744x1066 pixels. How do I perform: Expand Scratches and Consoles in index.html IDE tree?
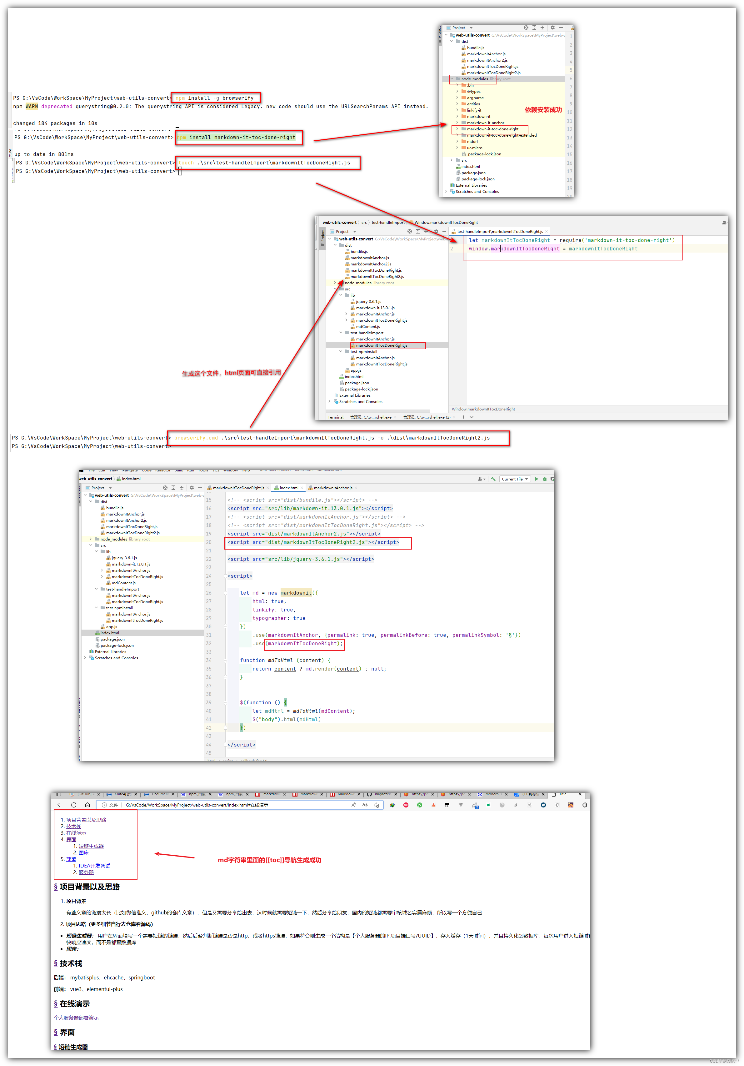tap(85, 657)
